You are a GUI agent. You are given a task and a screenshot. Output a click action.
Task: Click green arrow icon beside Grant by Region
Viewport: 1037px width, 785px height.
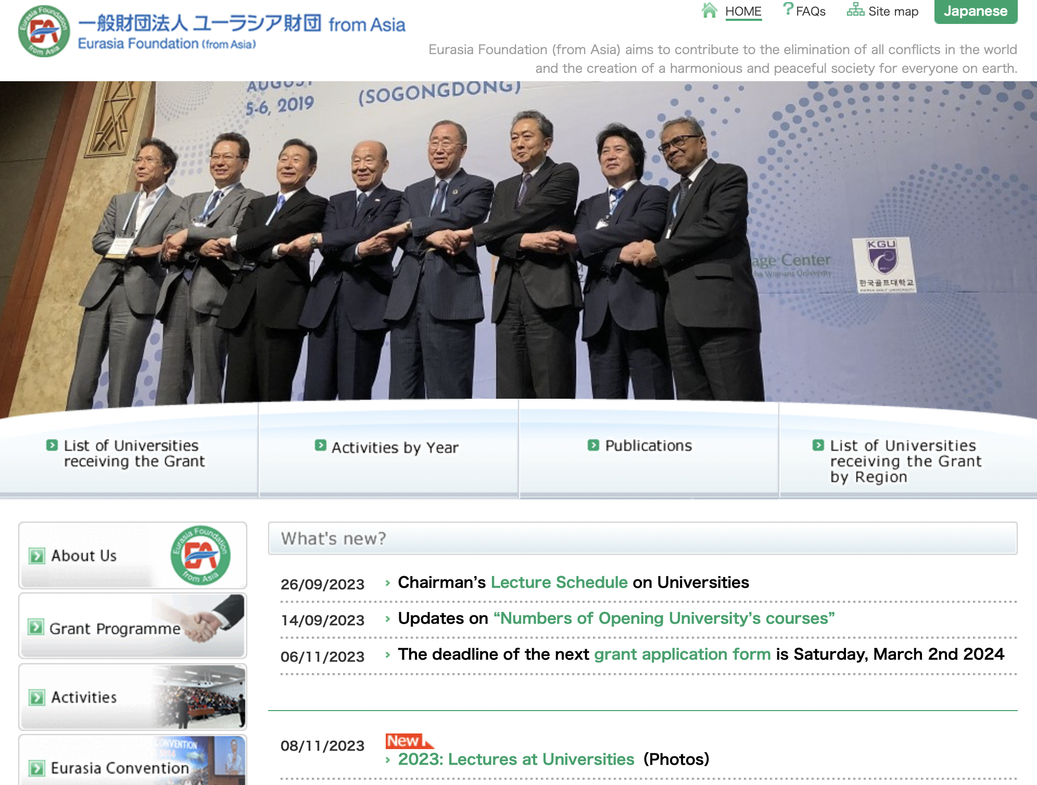click(x=818, y=445)
